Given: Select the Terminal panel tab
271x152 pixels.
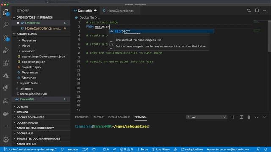Looking at the screenshot, I should [x=141, y=117].
